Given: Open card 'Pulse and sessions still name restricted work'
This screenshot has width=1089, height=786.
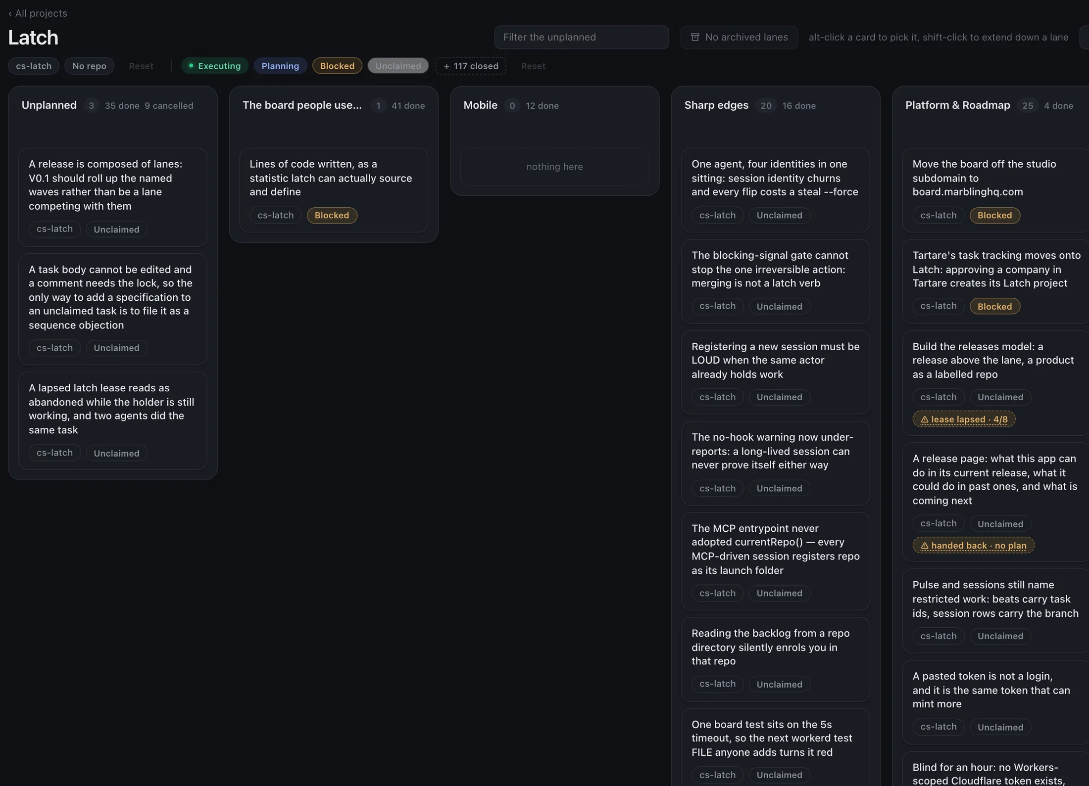Looking at the screenshot, I should 995,611.
